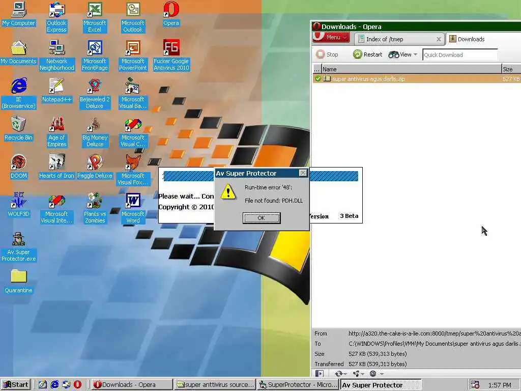
Task: Launch Notepad++ from the desktop
Action: pos(56,91)
